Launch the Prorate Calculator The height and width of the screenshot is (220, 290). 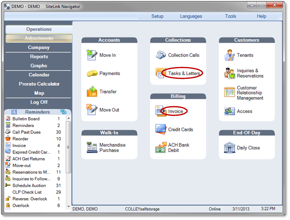[x=39, y=84]
